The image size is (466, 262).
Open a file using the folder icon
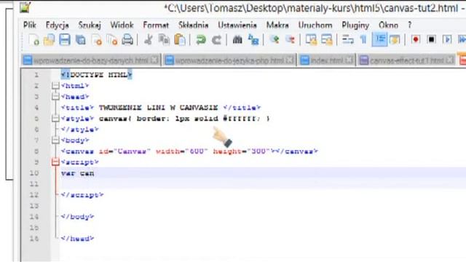click(x=49, y=39)
